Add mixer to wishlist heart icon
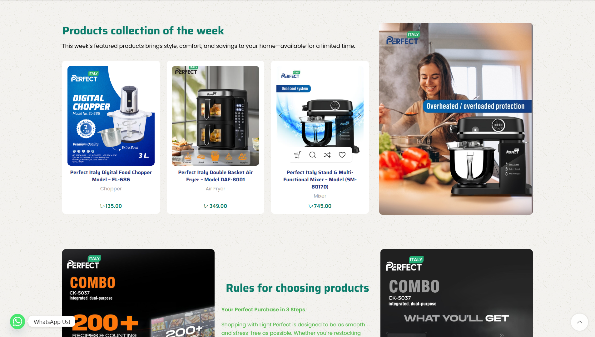 (x=342, y=155)
